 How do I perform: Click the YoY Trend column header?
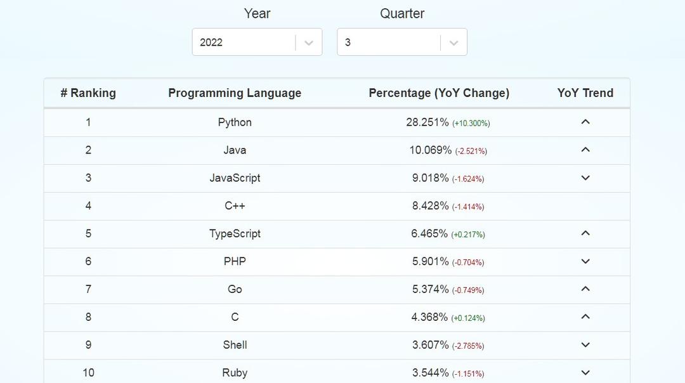pos(585,93)
